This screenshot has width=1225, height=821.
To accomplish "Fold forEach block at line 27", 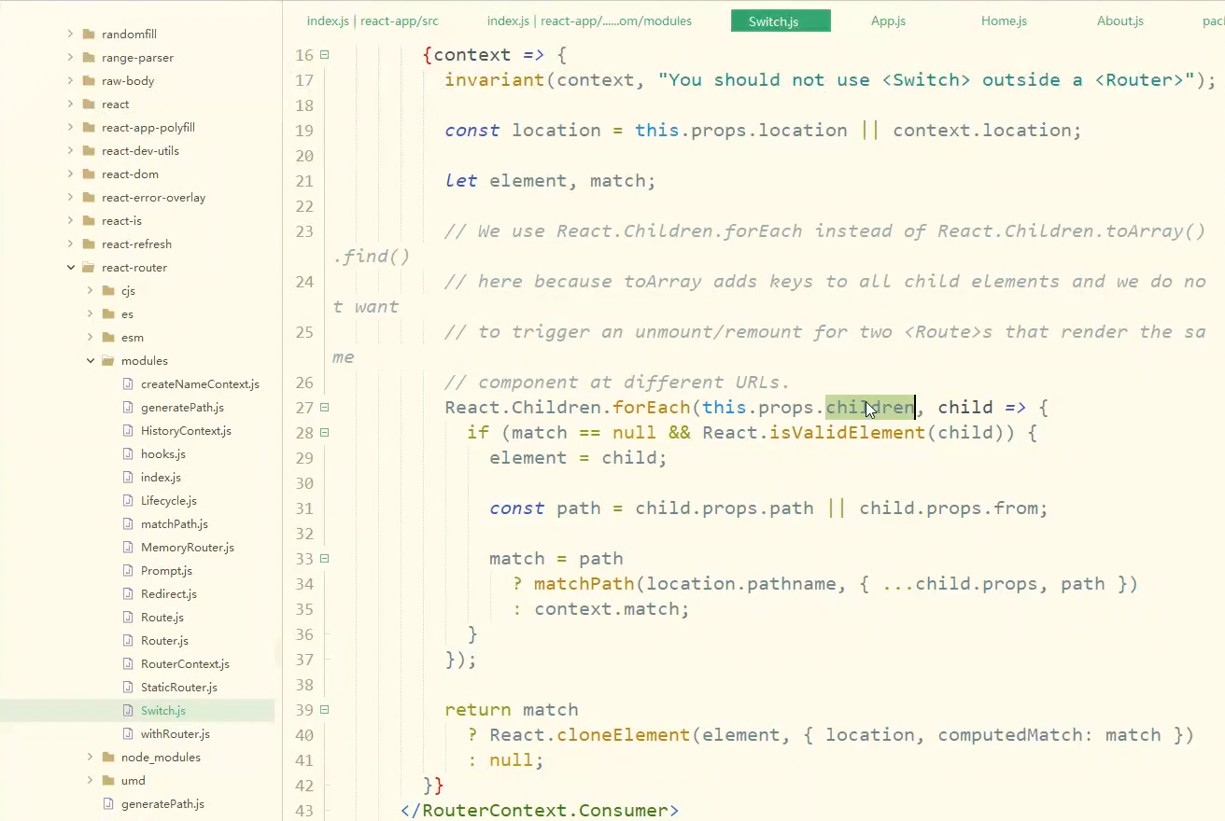I will click(x=324, y=408).
